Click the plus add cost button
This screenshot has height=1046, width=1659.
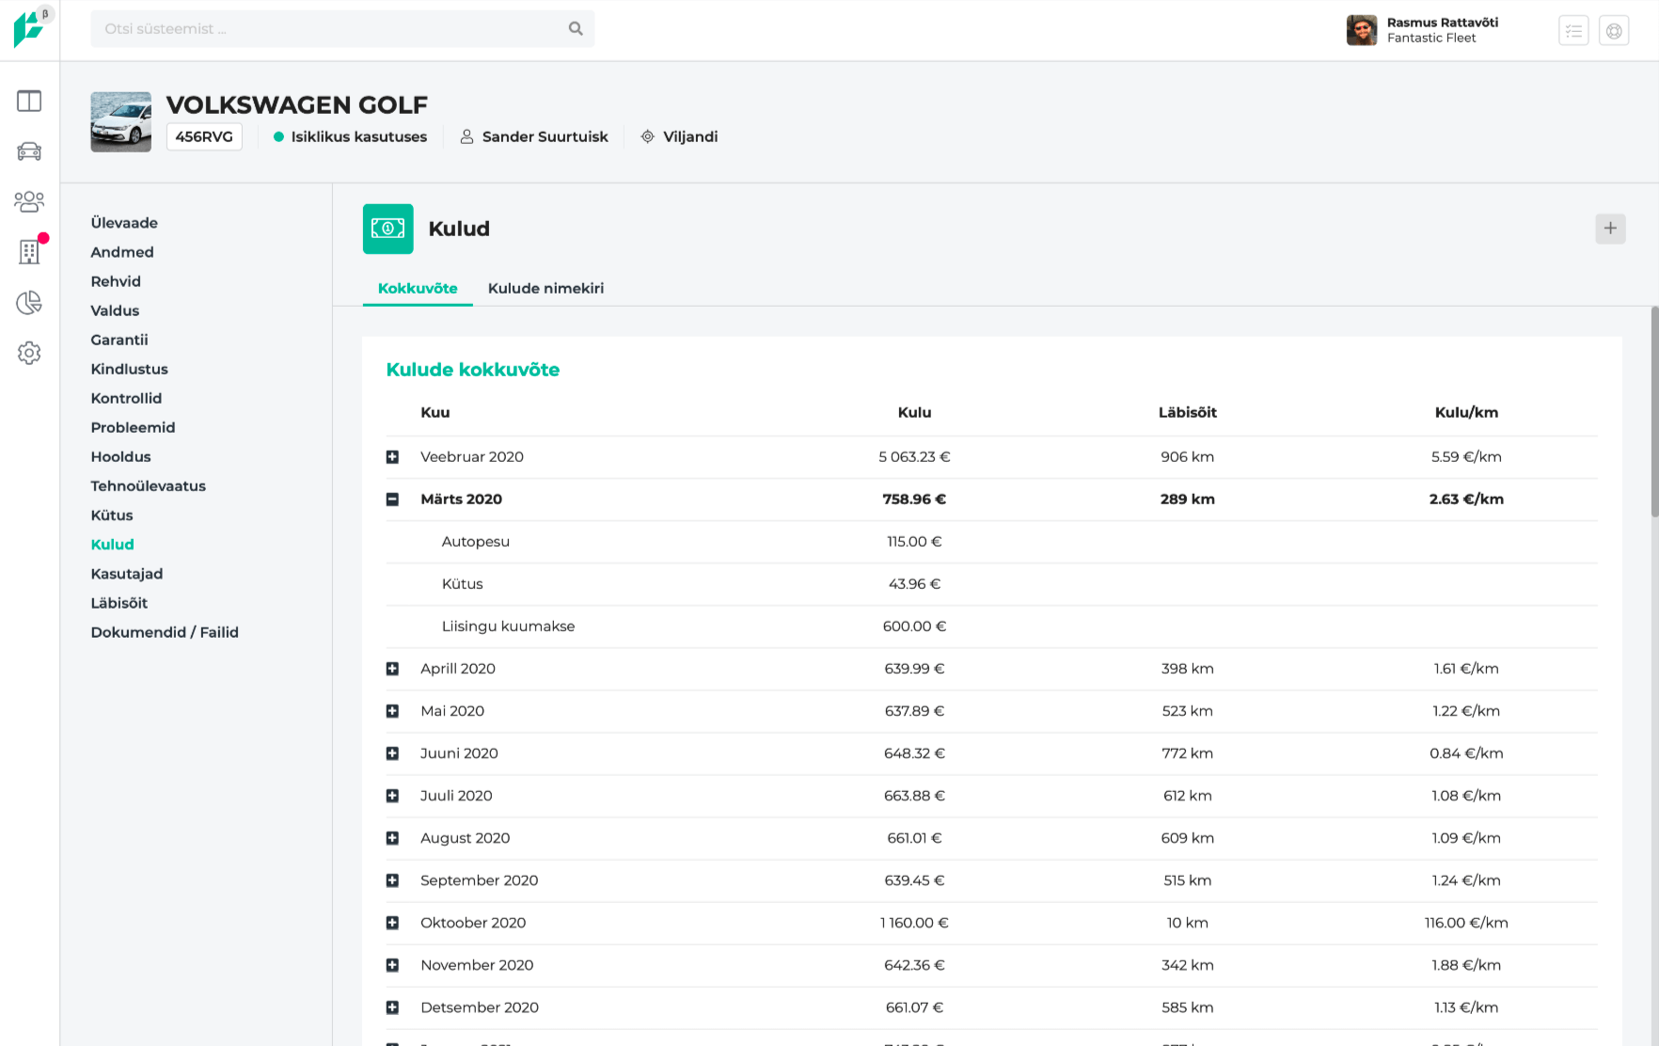(1610, 229)
